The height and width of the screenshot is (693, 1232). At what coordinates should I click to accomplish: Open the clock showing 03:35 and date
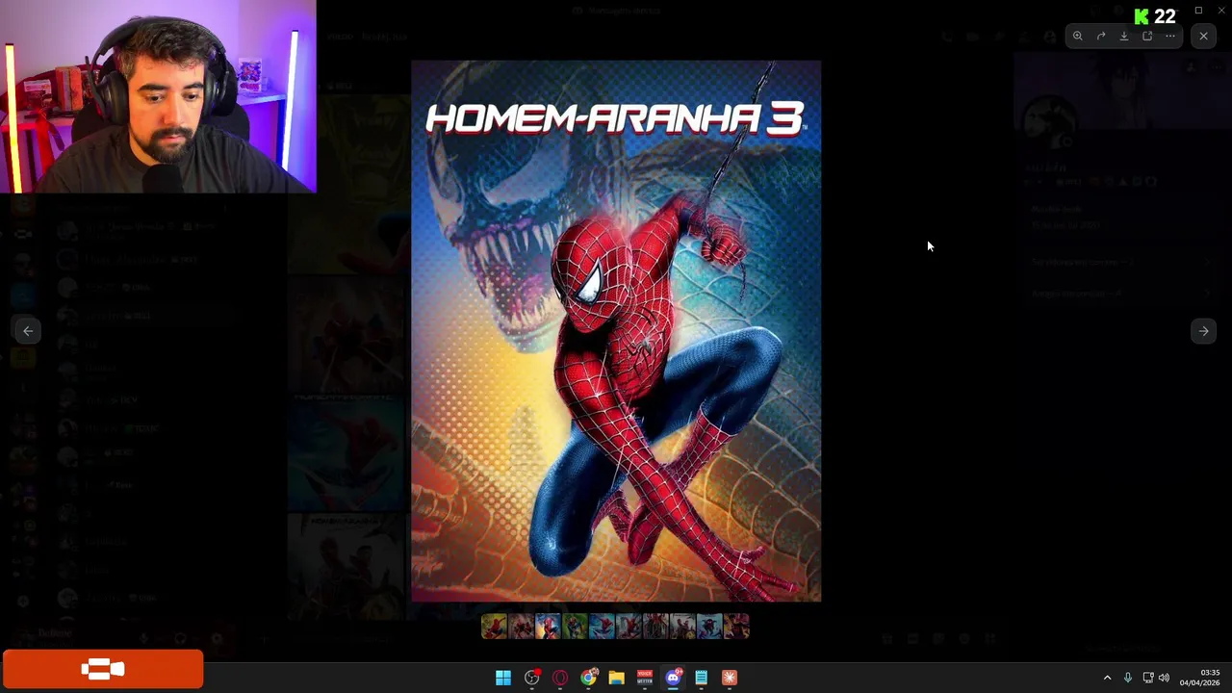pyautogui.click(x=1200, y=678)
